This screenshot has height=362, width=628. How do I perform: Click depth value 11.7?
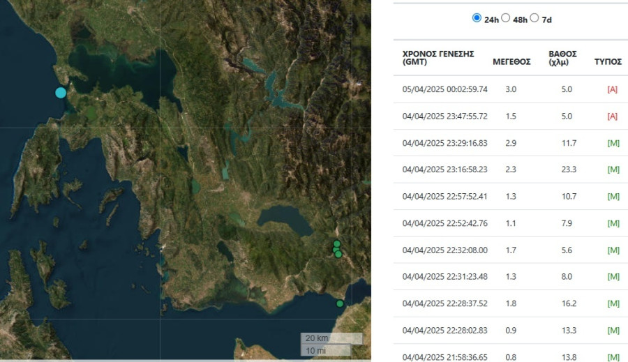(569, 143)
